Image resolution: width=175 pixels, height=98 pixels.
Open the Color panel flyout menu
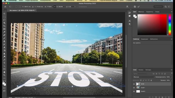171,12
